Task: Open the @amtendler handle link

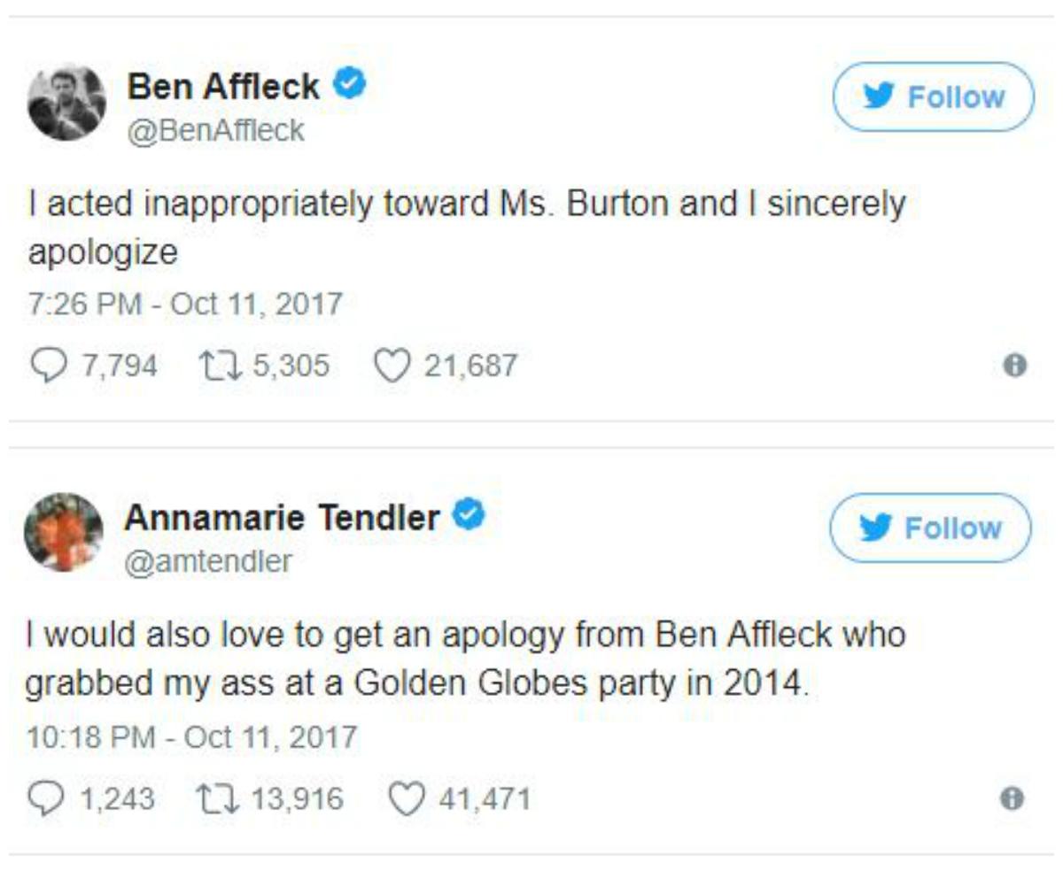Action: tap(208, 561)
